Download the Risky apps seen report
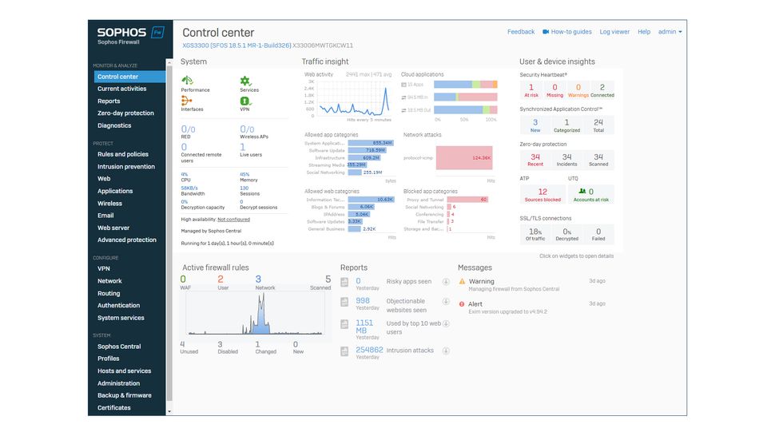775x436 pixels. (x=446, y=281)
